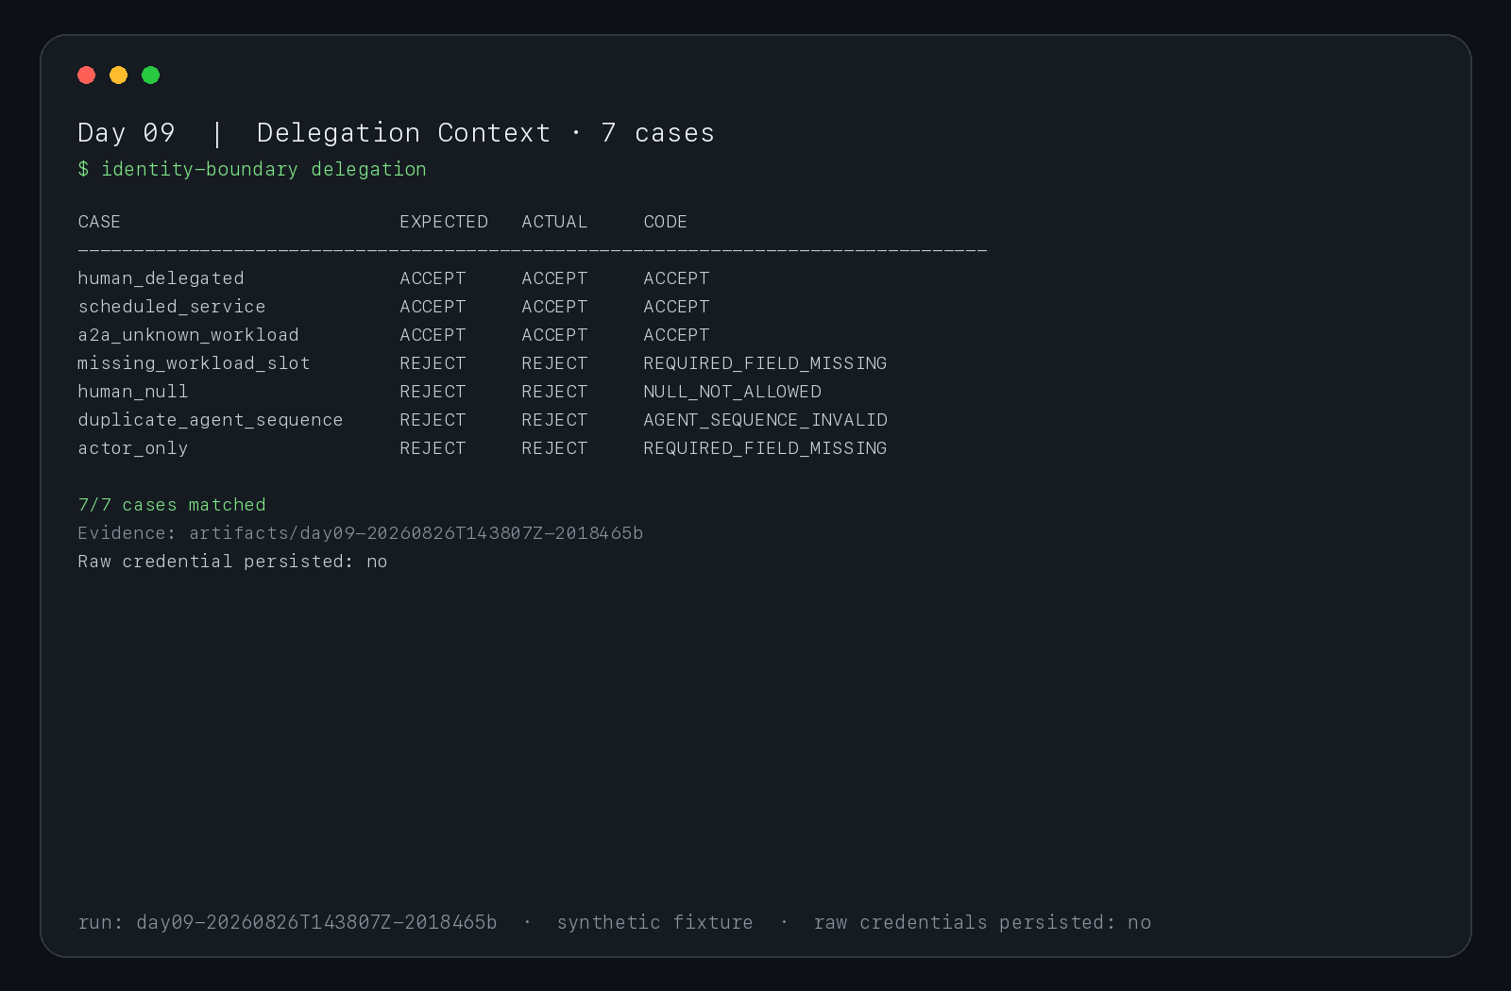Image resolution: width=1511 pixels, height=991 pixels.
Task: Click the yellow minimize window dot
Action: (x=119, y=76)
